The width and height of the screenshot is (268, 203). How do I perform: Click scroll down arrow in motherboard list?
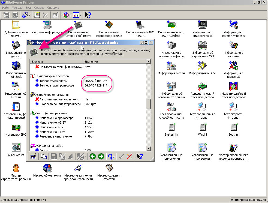tap(149, 149)
